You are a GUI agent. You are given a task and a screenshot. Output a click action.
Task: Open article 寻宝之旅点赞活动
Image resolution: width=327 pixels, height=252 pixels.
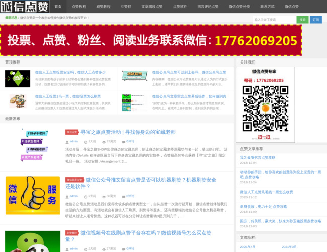pyautogui.click(x=128, y=132)
